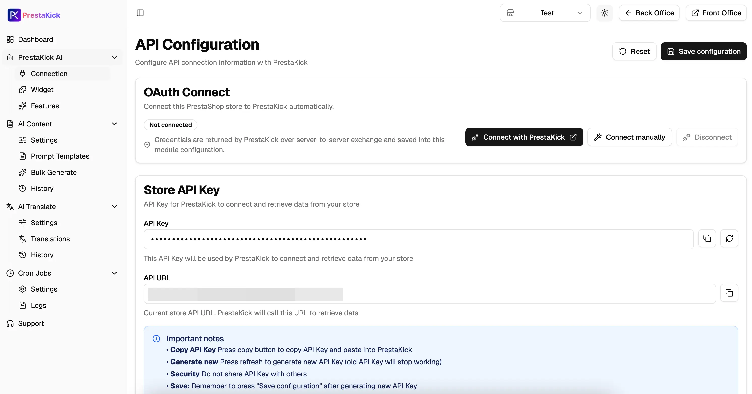The height and width of the screenshot is (394, 752).
Task: Open AI Translate History
Action: tap(42, 255)
